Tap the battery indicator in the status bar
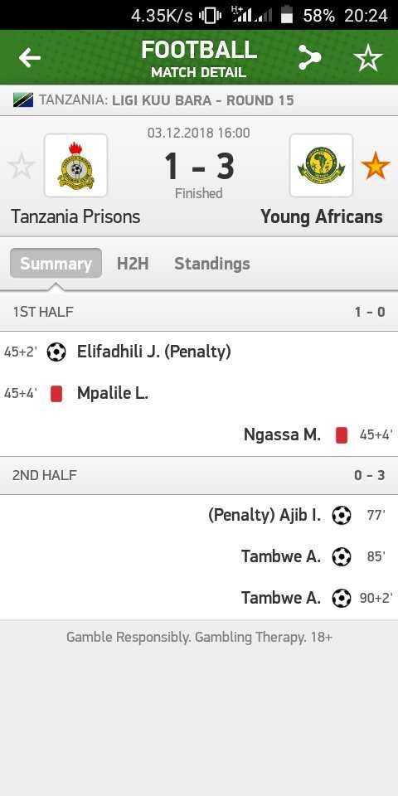The width and height of the screenshot is (398, 796). 288,15
